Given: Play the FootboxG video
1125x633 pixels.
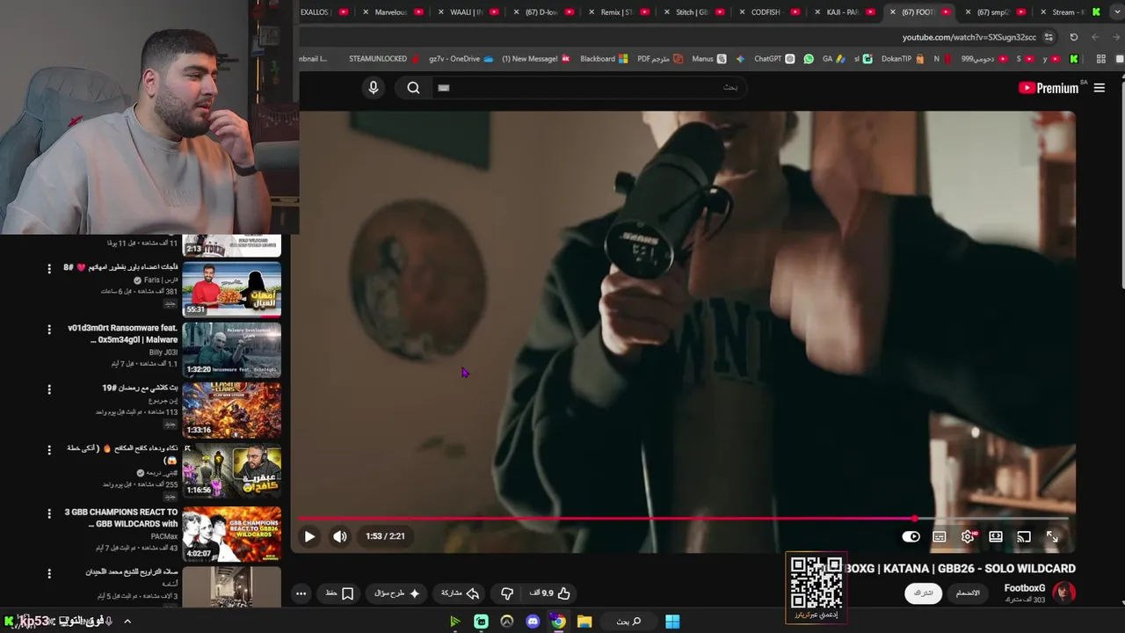Looking at the screenshot, I should tap(309, 536).
